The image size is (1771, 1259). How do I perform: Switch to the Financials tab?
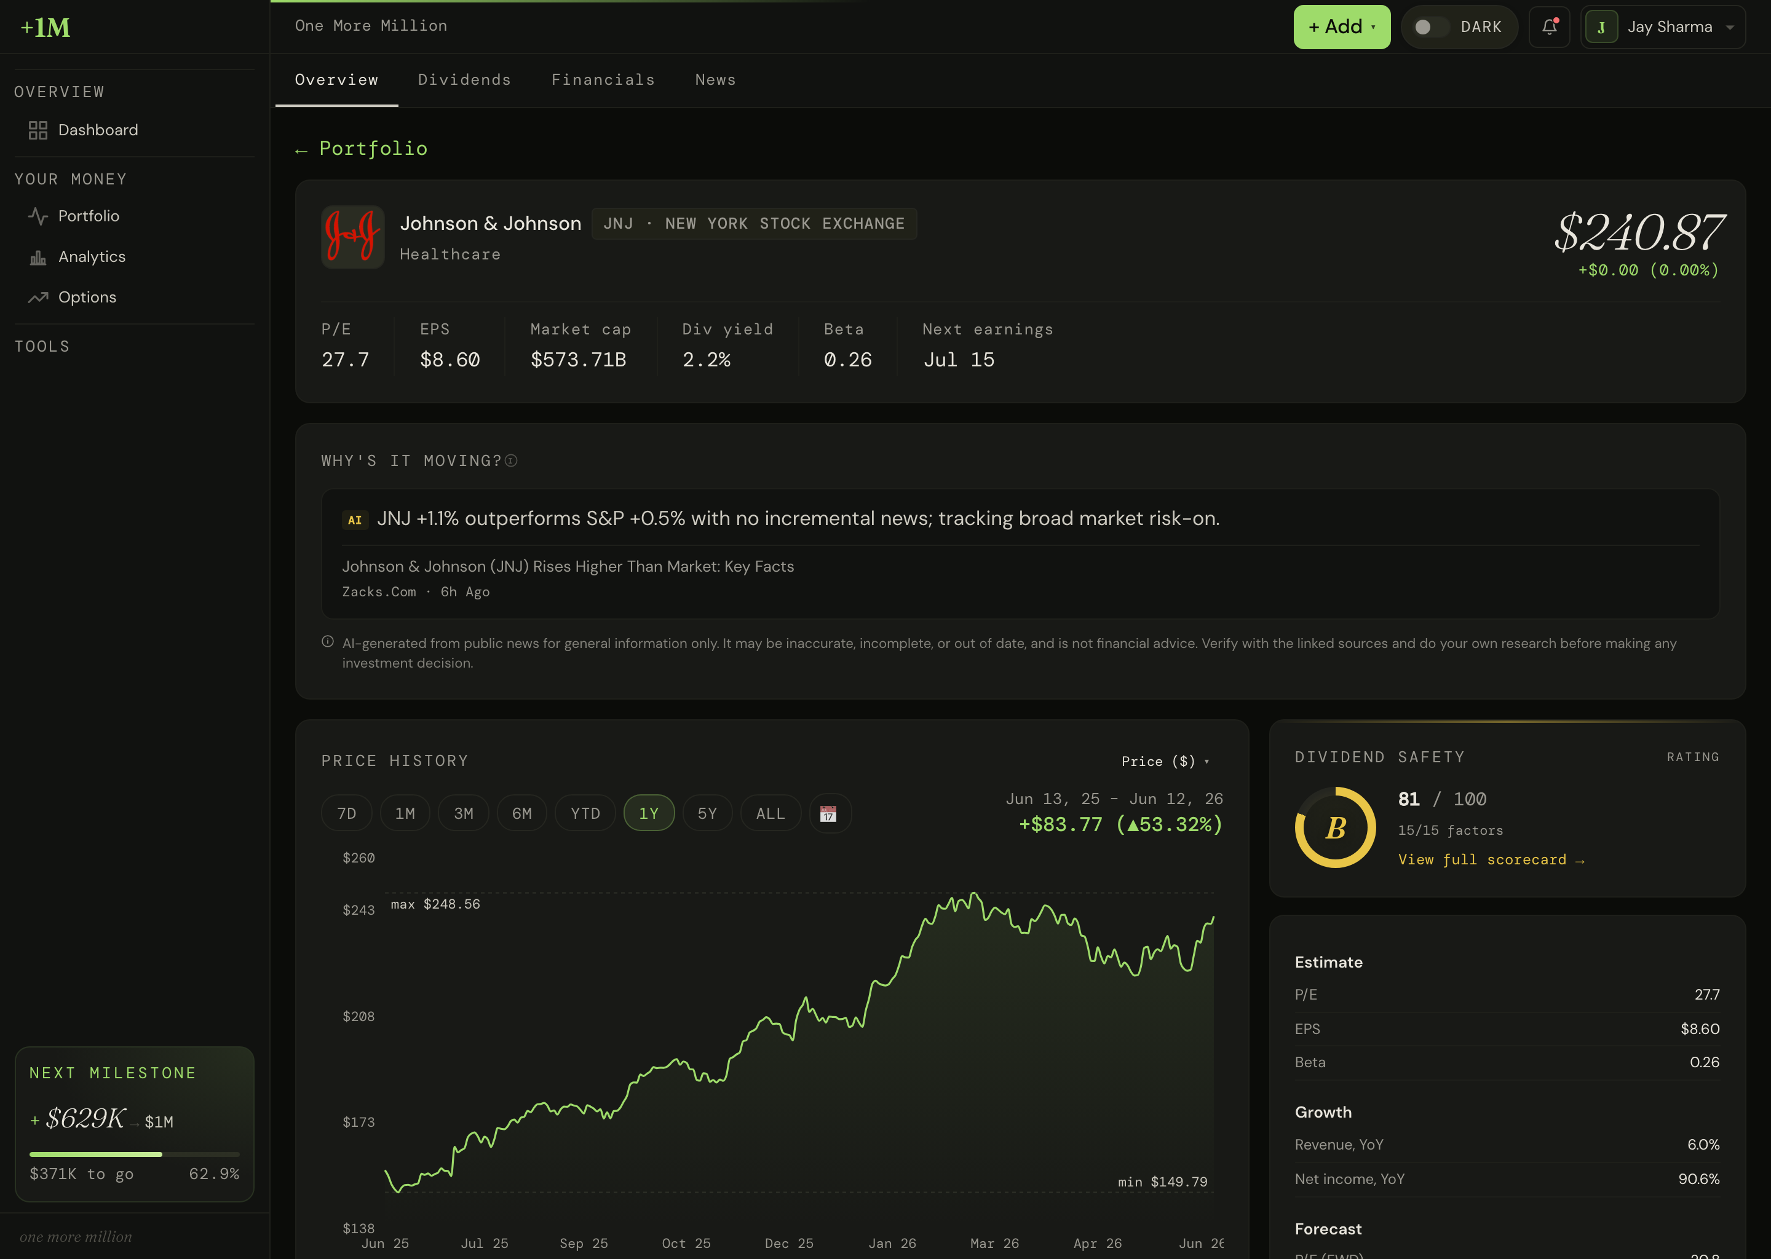[603, 80]
